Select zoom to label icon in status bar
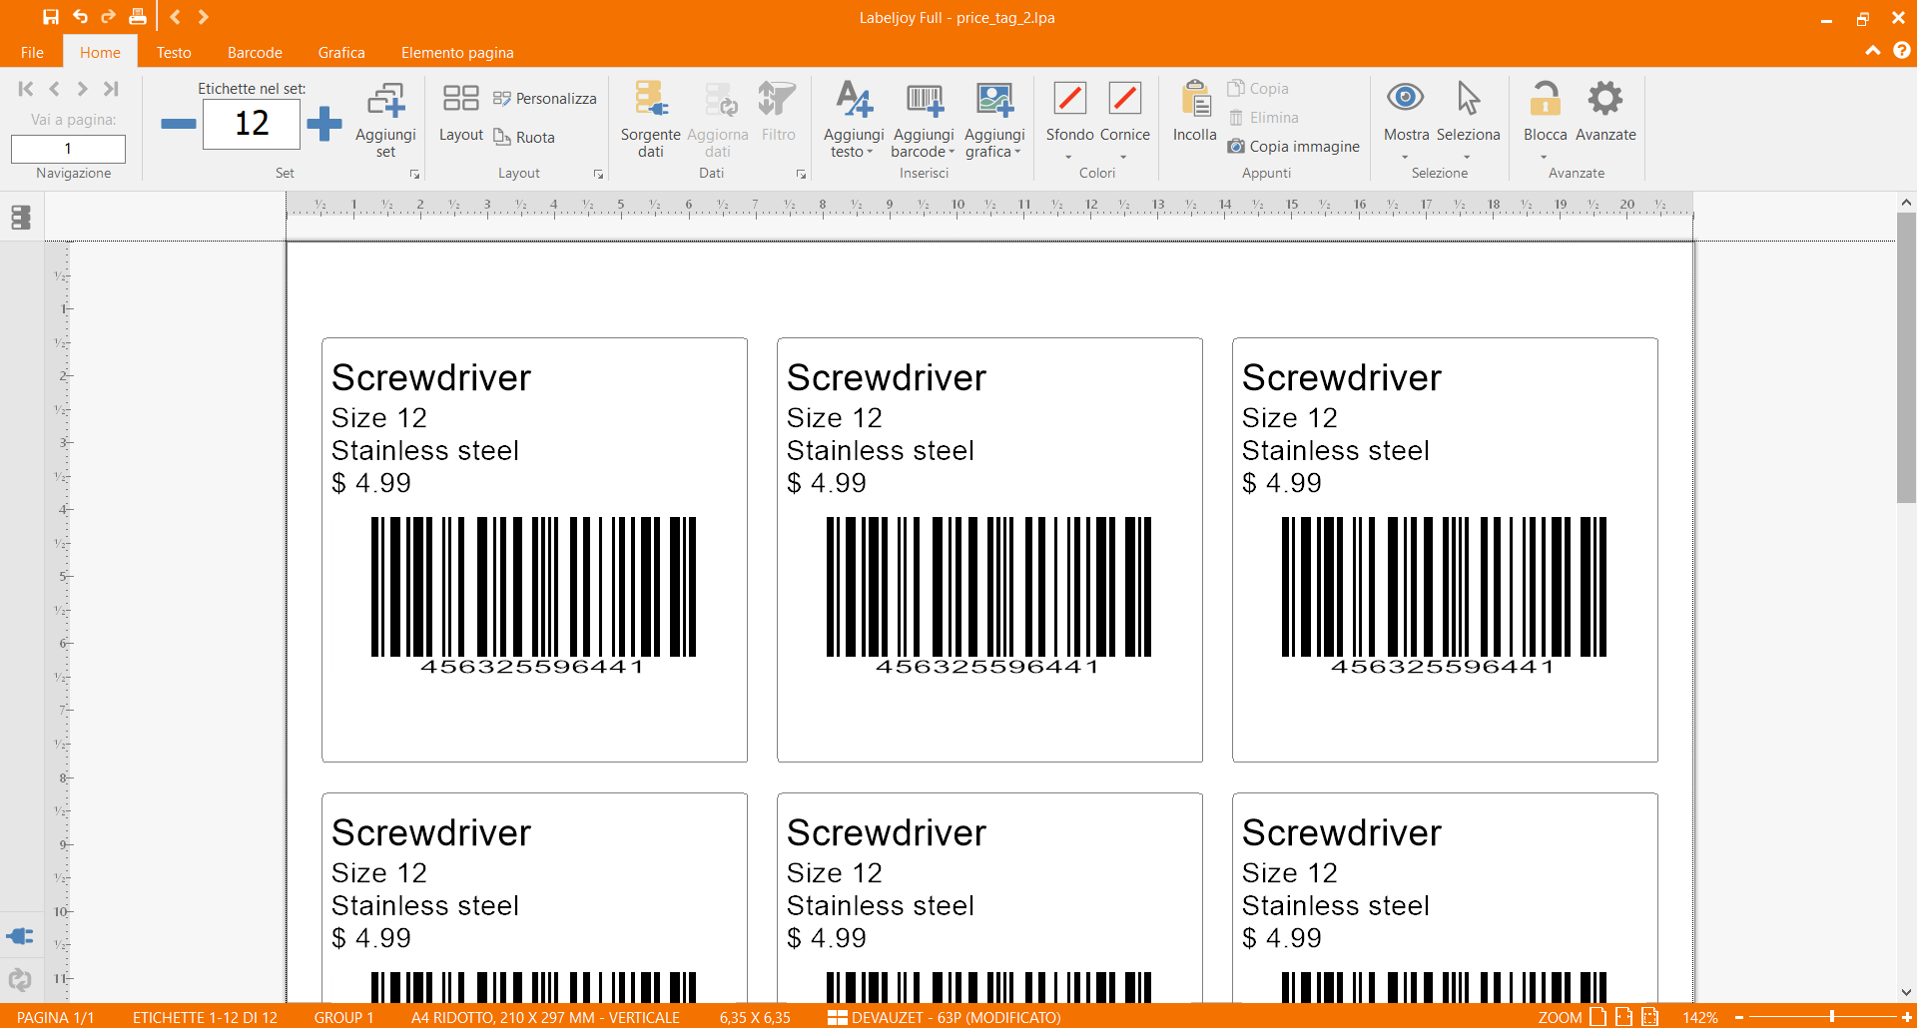1917x1028 pixels. point(1650,1017)
